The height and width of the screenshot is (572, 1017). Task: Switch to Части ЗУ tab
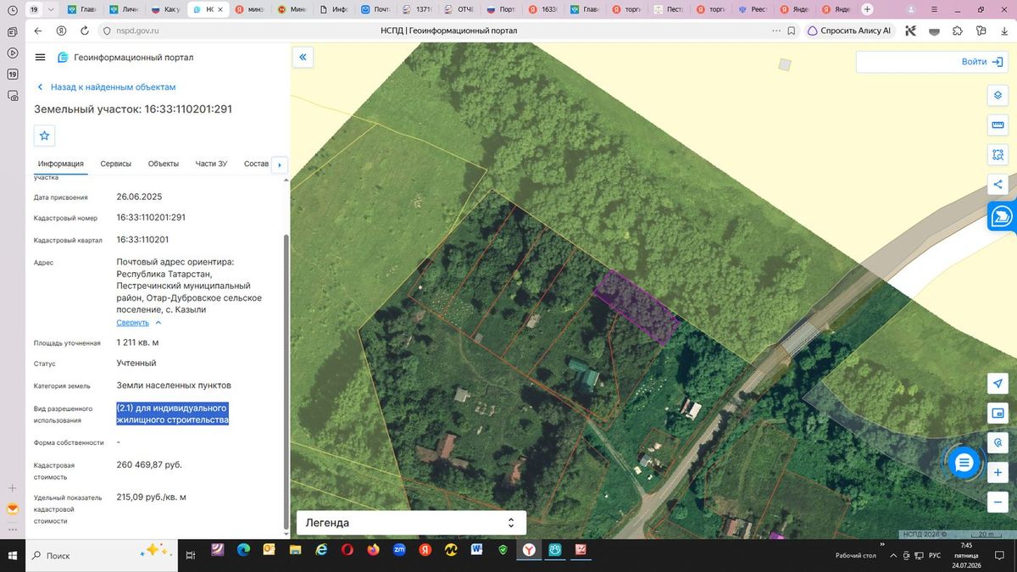[x=211, y=164]
